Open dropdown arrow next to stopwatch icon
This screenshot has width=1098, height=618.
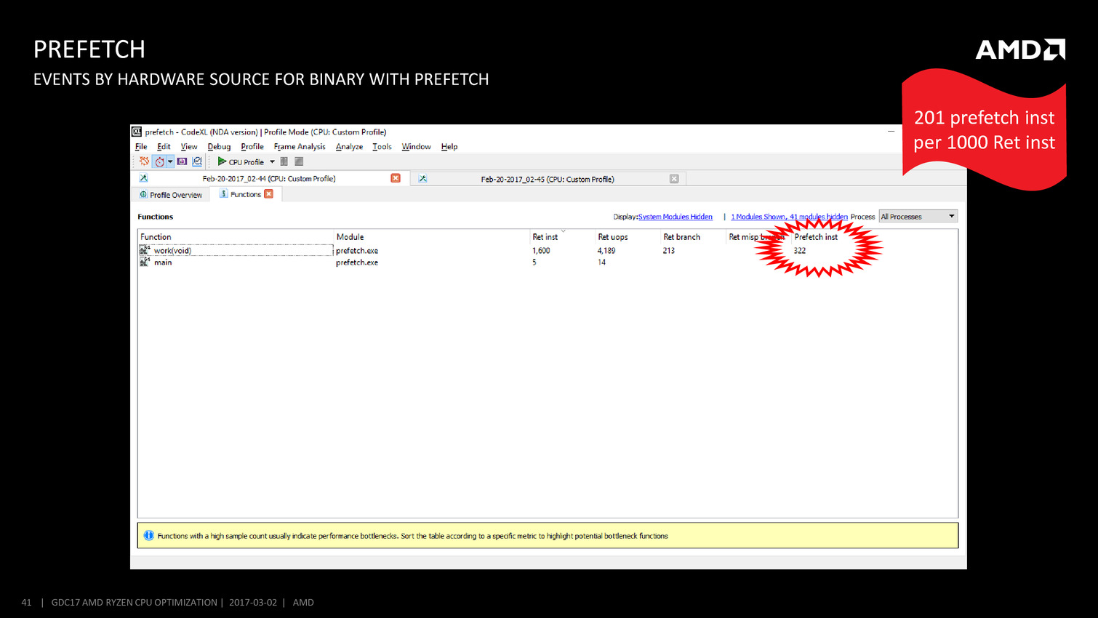pos(170,161)
